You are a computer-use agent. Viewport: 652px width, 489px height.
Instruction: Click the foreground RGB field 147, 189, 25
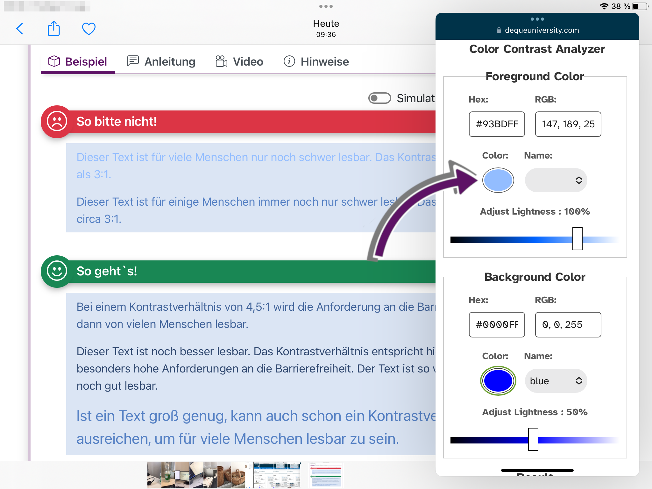[x=568, y=124]
